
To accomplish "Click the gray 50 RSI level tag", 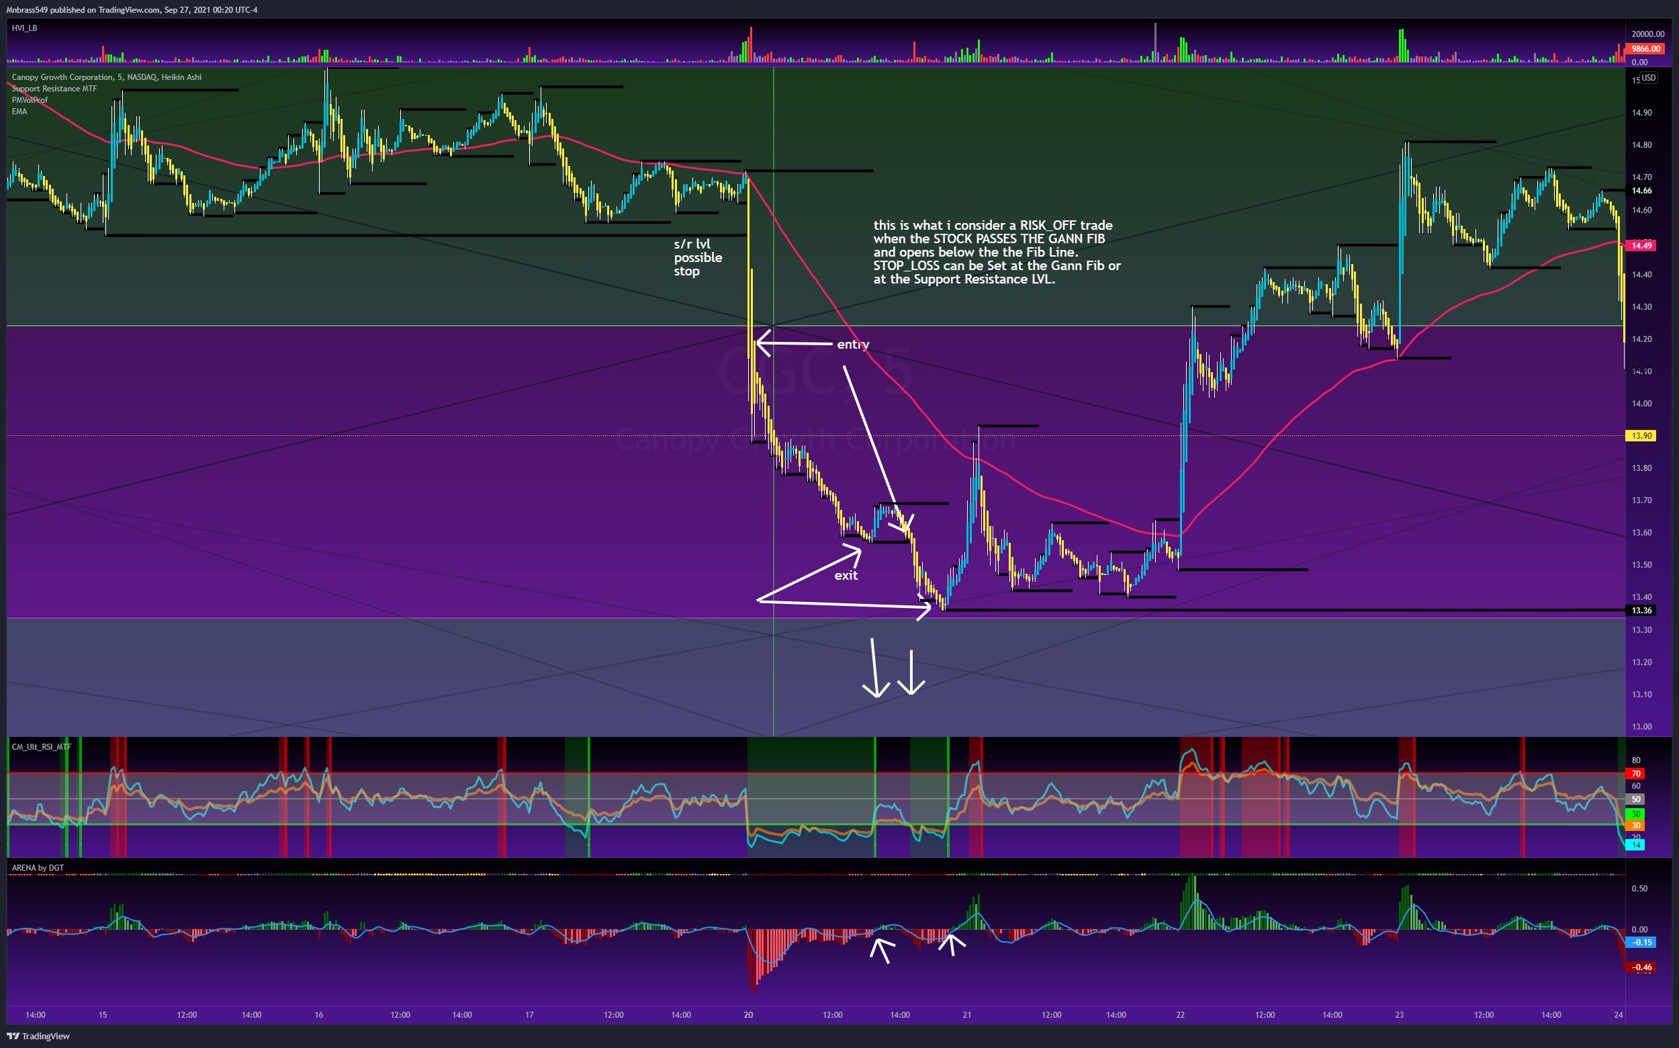I will tap(1635, 799).
